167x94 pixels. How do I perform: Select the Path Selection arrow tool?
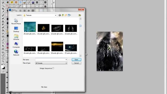(x=3, y=46)
